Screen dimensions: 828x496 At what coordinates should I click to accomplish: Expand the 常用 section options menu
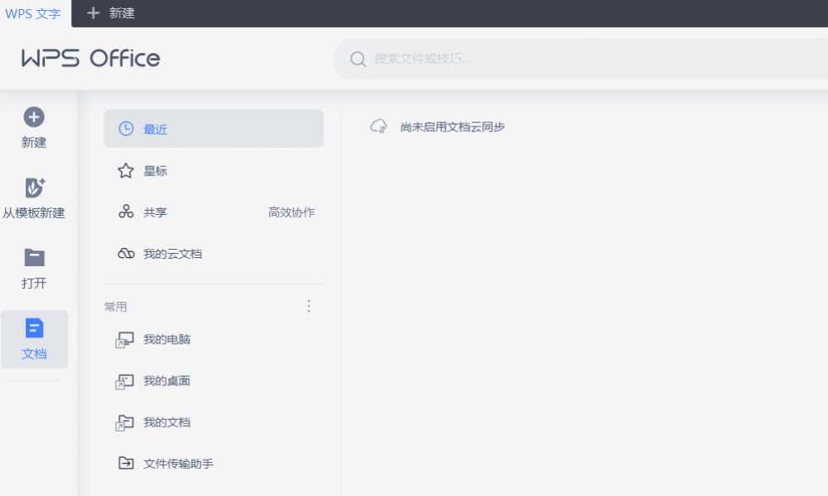[309, 307]
